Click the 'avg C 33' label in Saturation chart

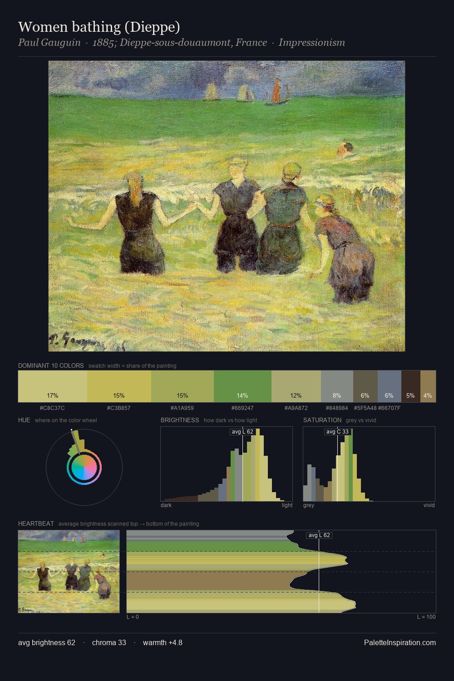337,432
